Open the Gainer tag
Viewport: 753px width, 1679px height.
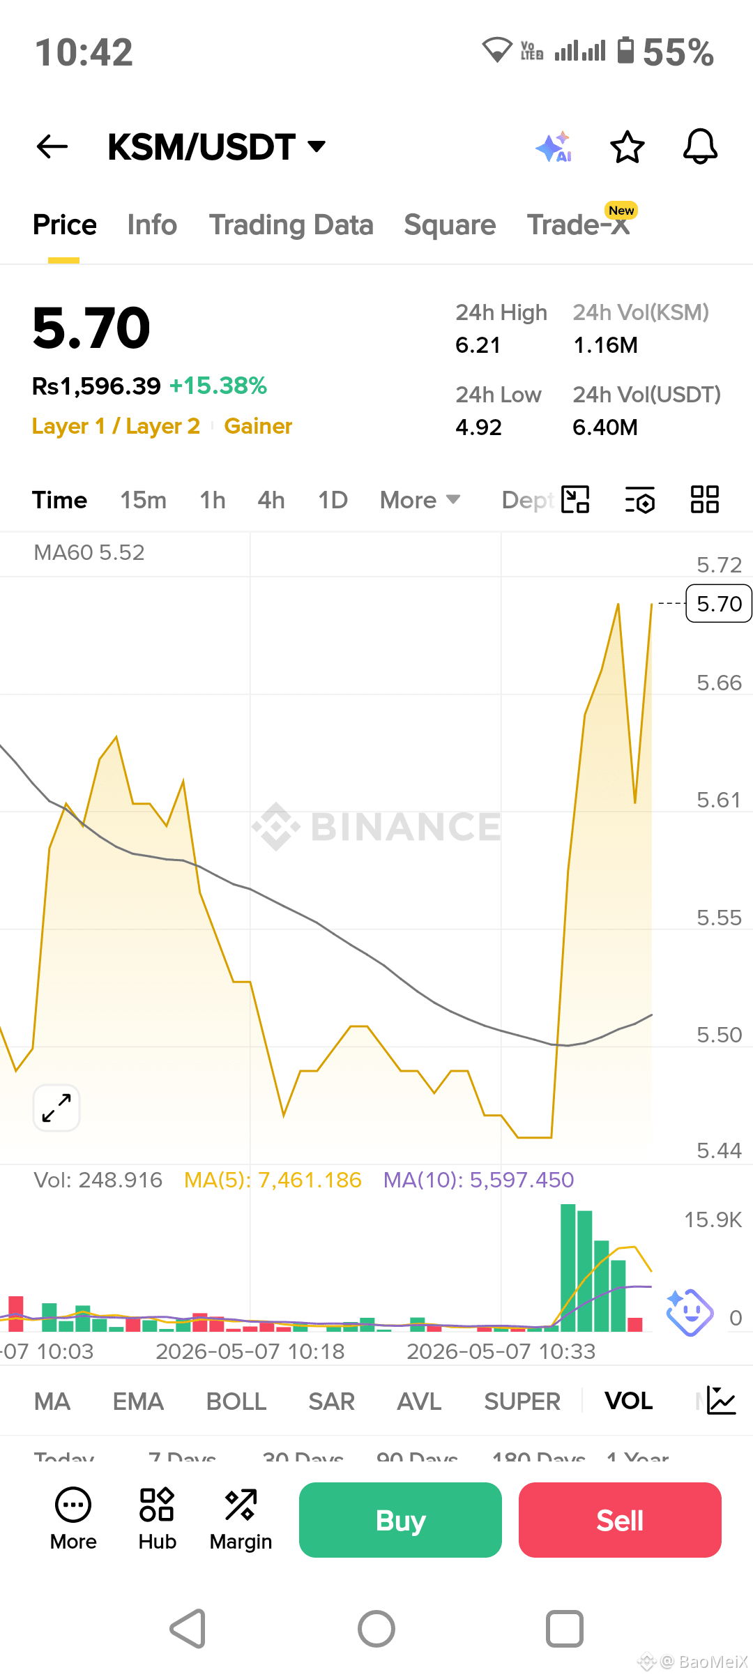click(258, 426)
